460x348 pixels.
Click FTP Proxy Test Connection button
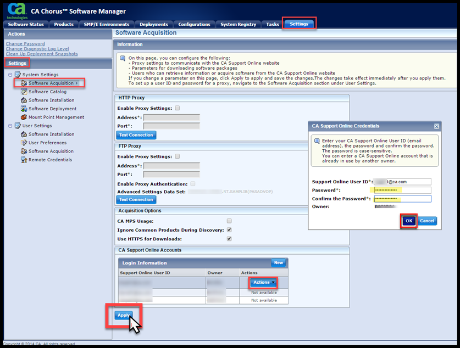tap(136, 199)
